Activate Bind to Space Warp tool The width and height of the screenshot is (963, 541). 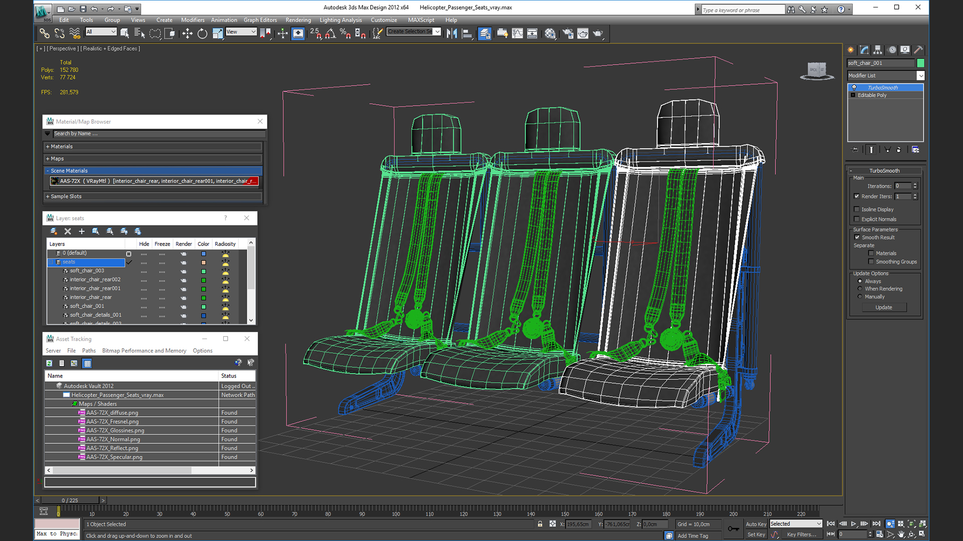coord(75,34)
